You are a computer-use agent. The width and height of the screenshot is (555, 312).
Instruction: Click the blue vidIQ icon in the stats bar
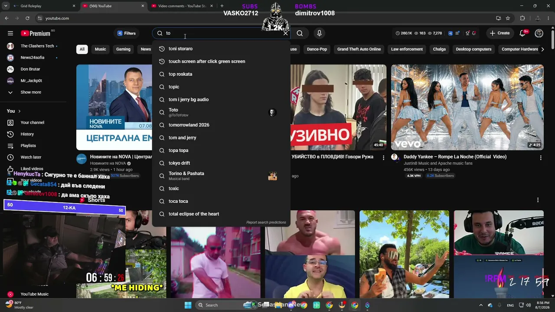pos(450,33)
